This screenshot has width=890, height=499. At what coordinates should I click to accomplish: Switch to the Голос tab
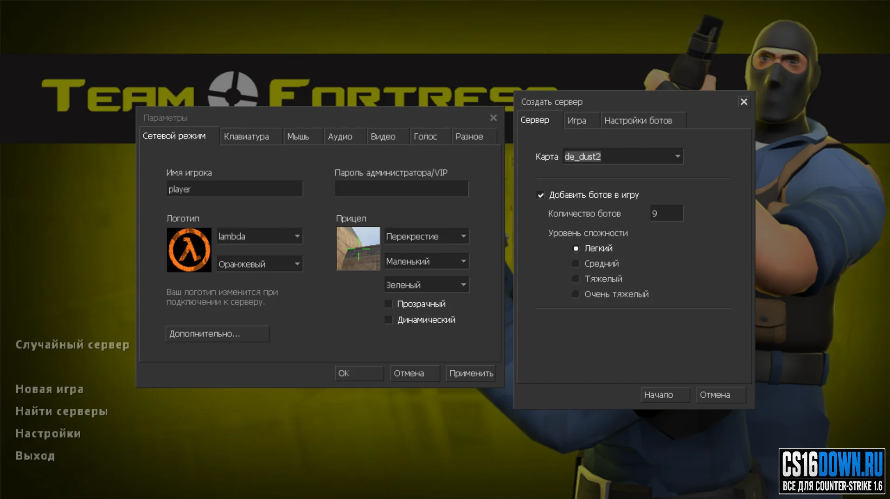(x=430, y=137)
